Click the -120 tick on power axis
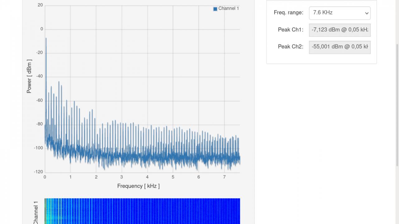The width and height of the screenshot is (399, 224). [x=38, y=172]
